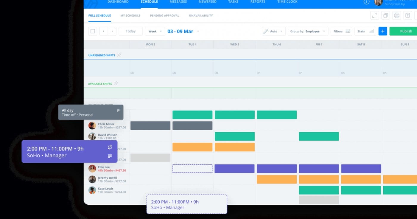Click Kate Lewis's avatar
417x219 pixels.
pos(92,190)
